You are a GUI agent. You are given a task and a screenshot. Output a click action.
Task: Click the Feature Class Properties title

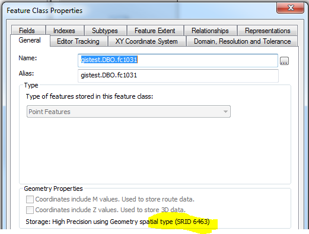tap(44, 11)
